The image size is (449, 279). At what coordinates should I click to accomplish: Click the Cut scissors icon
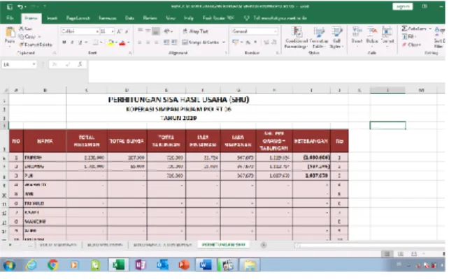pyautogui.click(x=21, y=29)
